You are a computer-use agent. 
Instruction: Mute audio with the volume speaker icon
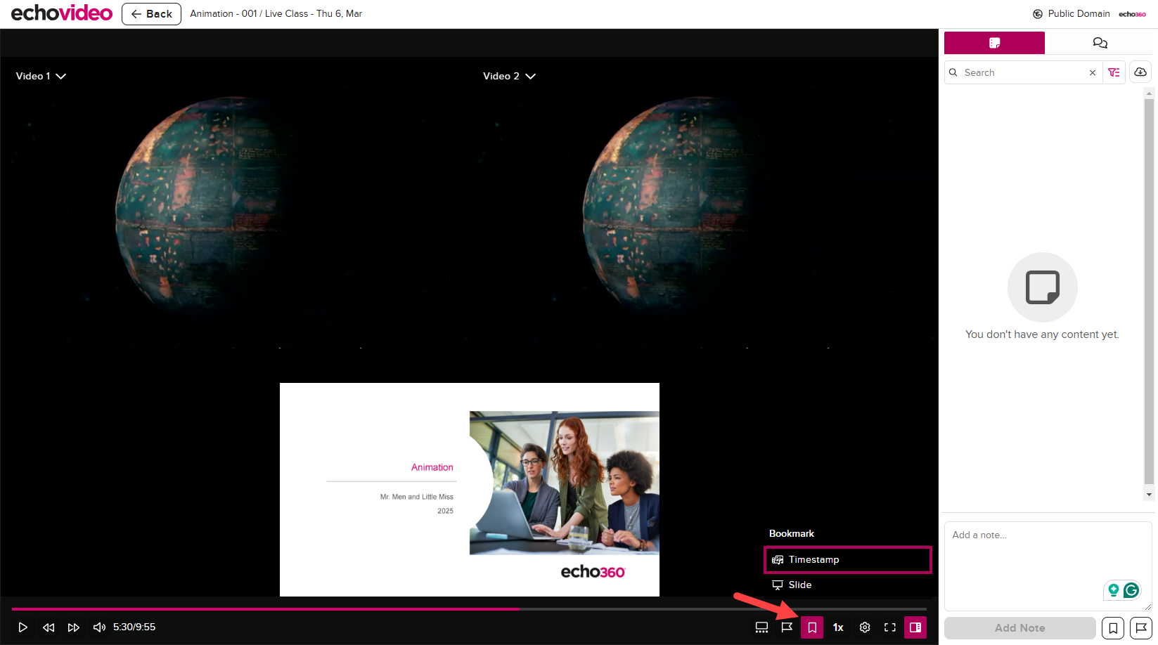[99, 627]
